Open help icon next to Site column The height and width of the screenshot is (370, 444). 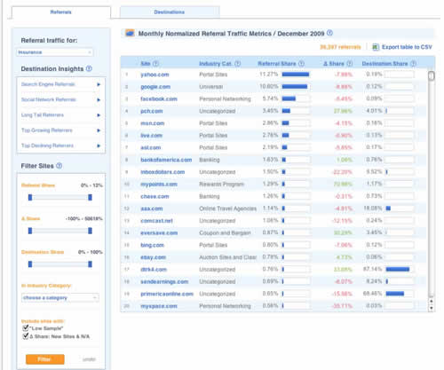pos(155,64)
